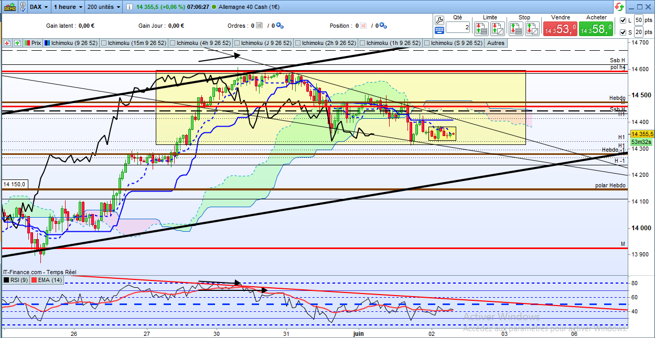655x338 pixels.
Task: Click the juin date axis label
Action: click(x=359, y=333)
